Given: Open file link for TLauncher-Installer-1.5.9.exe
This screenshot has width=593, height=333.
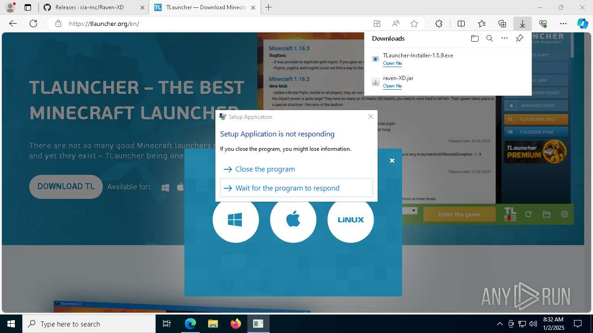Looking at the screenshot, I should click(x=392, y=63).
